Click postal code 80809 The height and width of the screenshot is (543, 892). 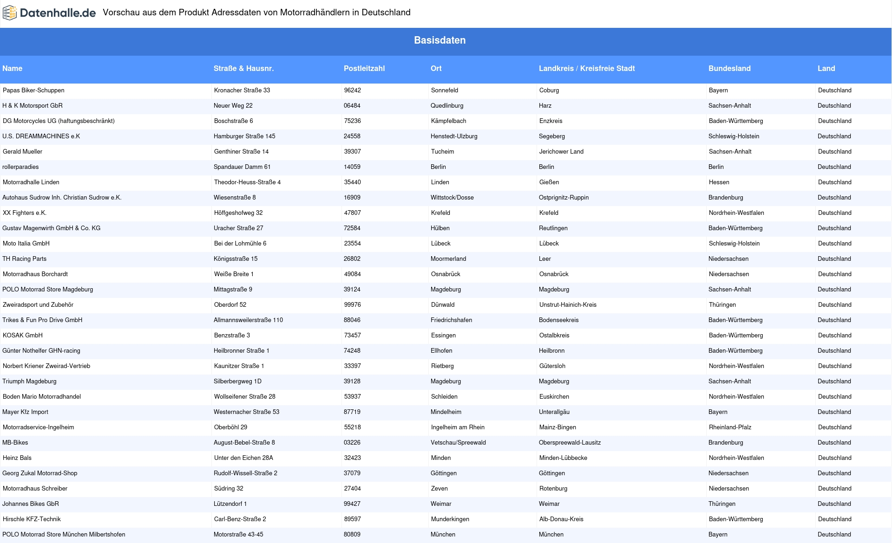[x=352, y=535]
